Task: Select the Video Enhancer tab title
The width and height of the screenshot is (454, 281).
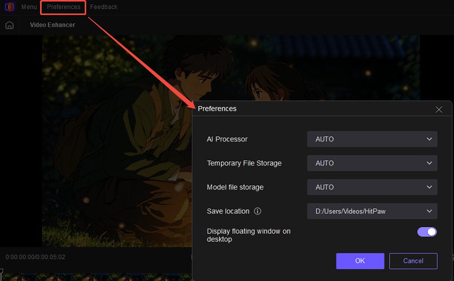Action: click(x=52, y=25)
